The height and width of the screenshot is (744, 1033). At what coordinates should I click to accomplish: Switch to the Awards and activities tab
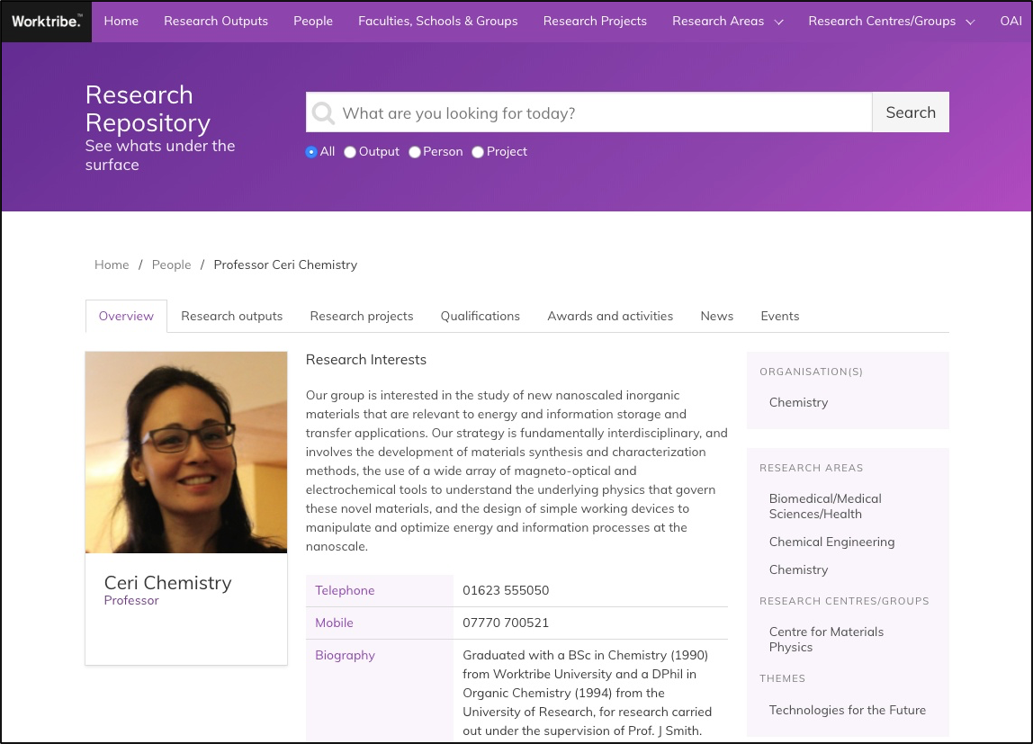click(x=610, y=316)
